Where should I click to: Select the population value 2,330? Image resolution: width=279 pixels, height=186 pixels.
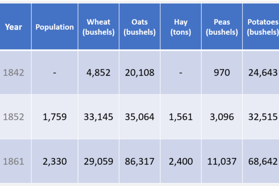coord(54,161)
